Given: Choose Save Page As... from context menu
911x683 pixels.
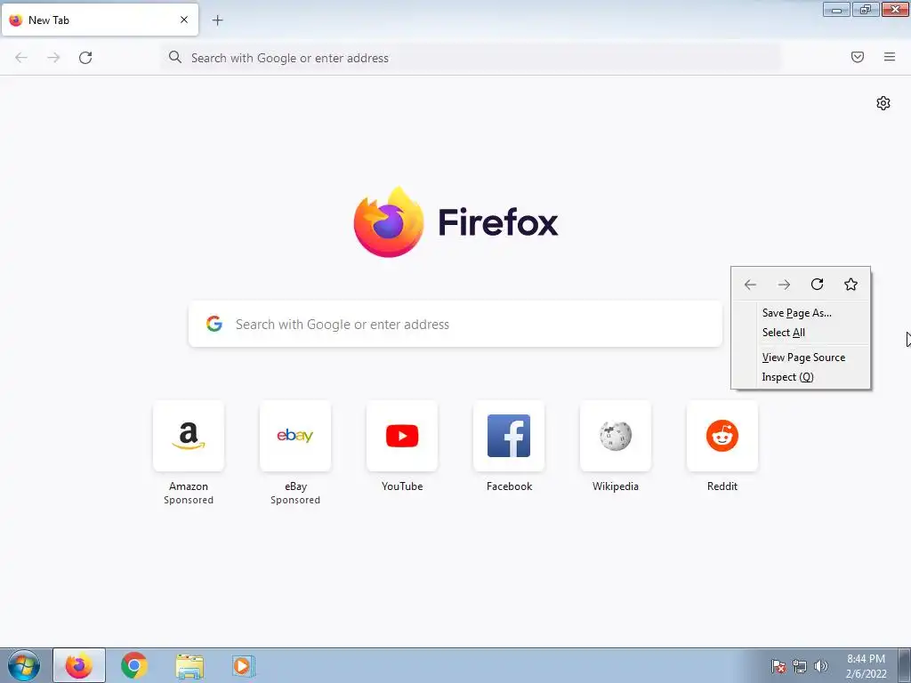Looking at the screenshot, I should [801, 313].
